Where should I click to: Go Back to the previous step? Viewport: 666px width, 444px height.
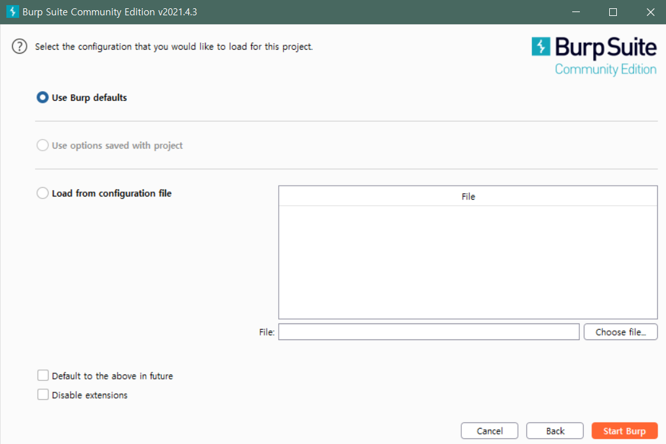tap(555, 431)
